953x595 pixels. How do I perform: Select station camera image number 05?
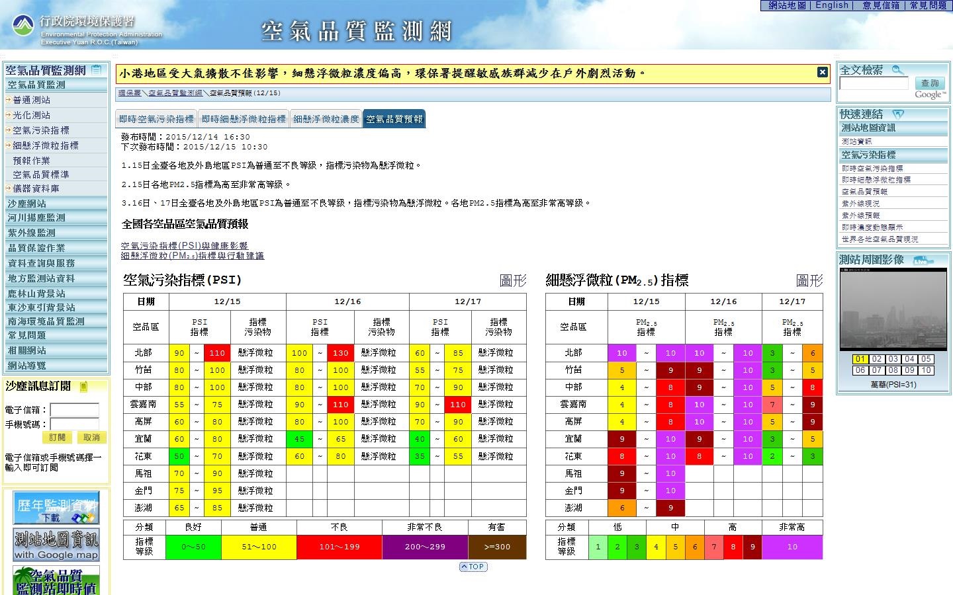point(926,359)
